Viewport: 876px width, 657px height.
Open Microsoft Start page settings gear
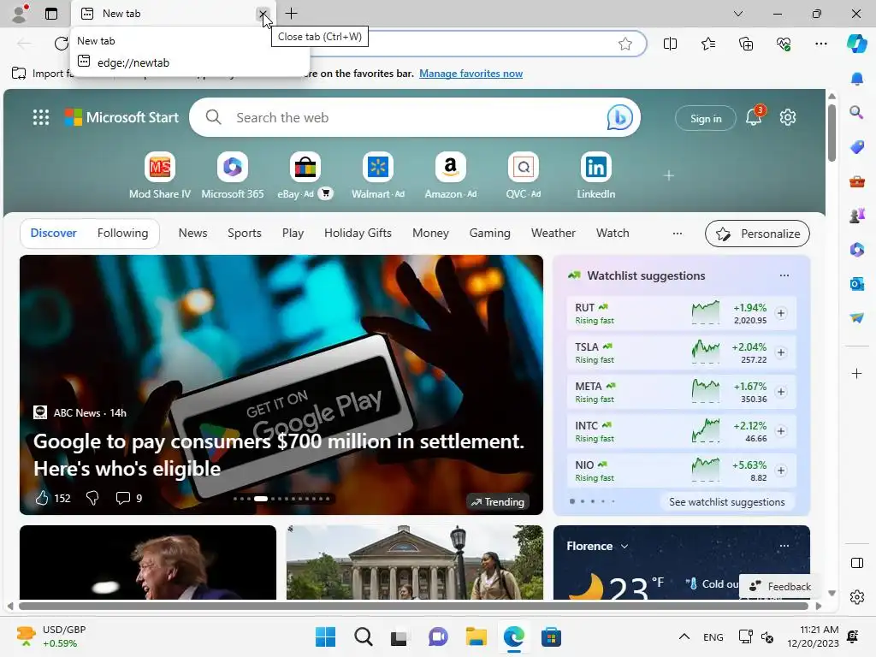click(x=788, y=117)
